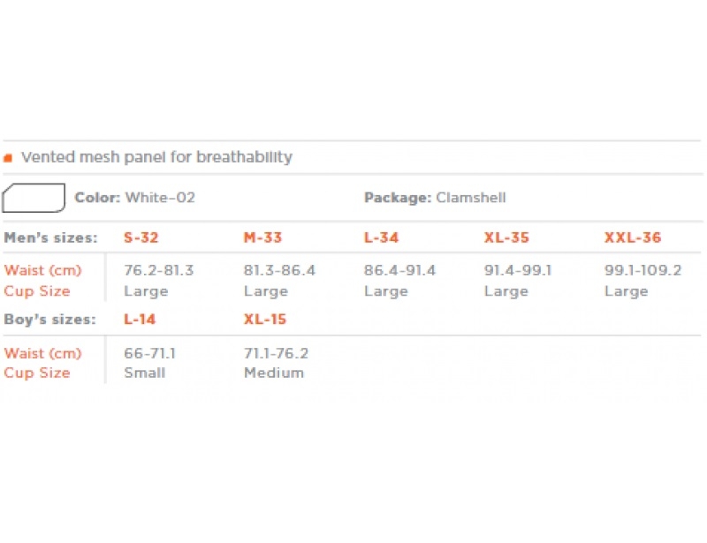This screenshot has height=543, width=707.
Task: Select the M-33 men's size header
Action: pyautogui.click(x=262, y=238)
